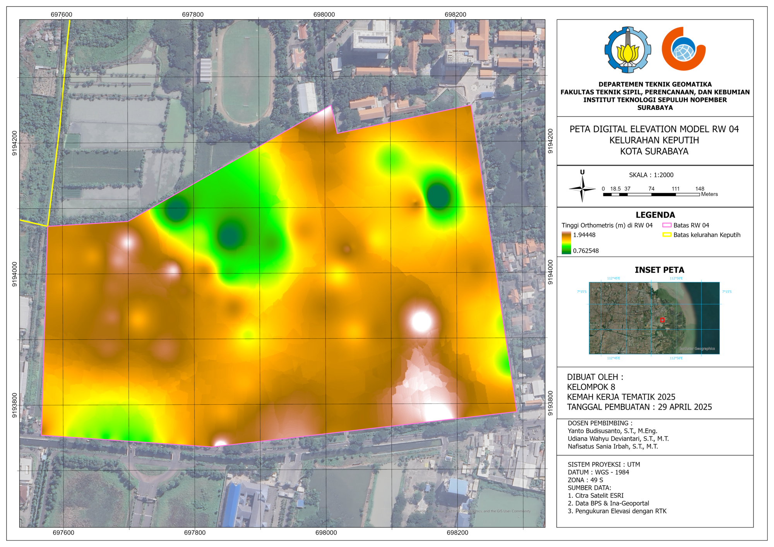Click the orange globe geomatics logo

click(x=683, y=49)
